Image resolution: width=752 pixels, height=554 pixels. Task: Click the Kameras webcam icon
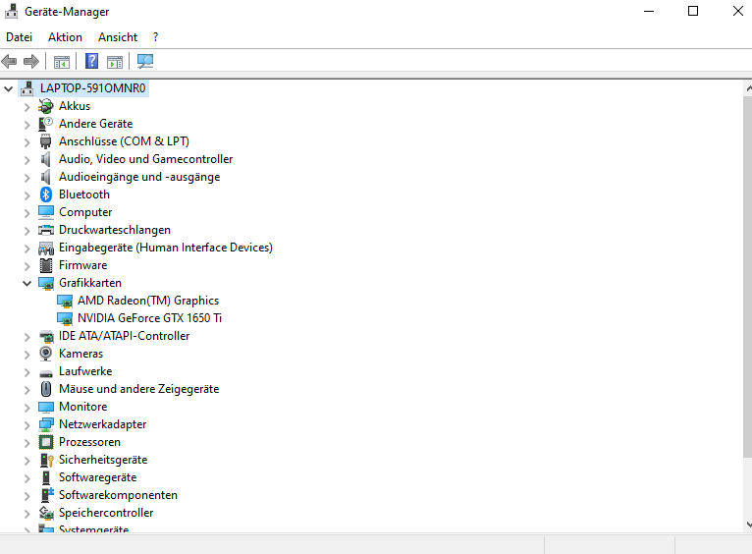pos(45,354)
